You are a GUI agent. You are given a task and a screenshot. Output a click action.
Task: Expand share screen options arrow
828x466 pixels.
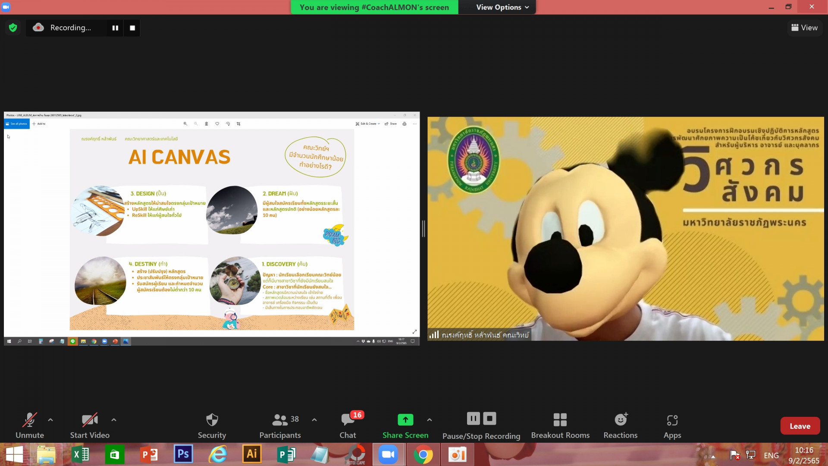[430, 419]
